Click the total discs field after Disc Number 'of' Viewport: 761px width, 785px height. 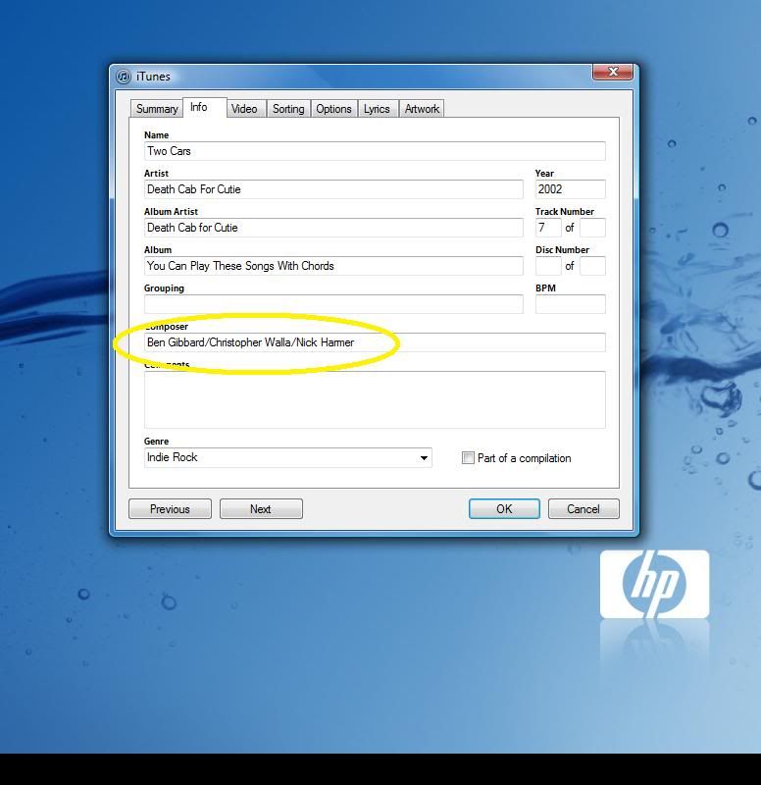593,266
